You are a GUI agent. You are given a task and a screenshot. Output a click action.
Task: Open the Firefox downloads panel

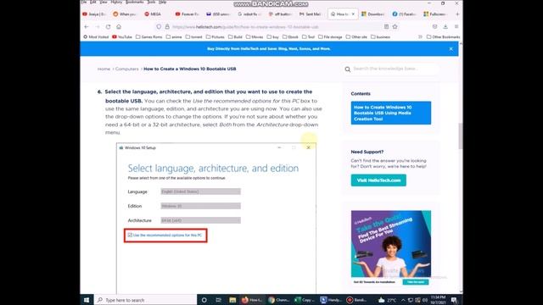[445, 26]
